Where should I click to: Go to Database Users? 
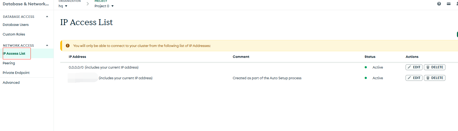(16, 25)
